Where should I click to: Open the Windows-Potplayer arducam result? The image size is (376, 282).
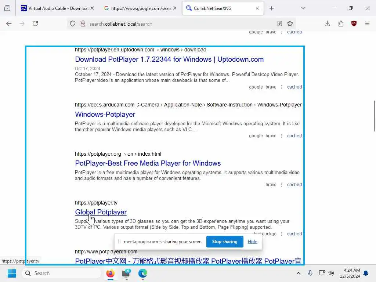pyautogui.click(x=105, y=115)
